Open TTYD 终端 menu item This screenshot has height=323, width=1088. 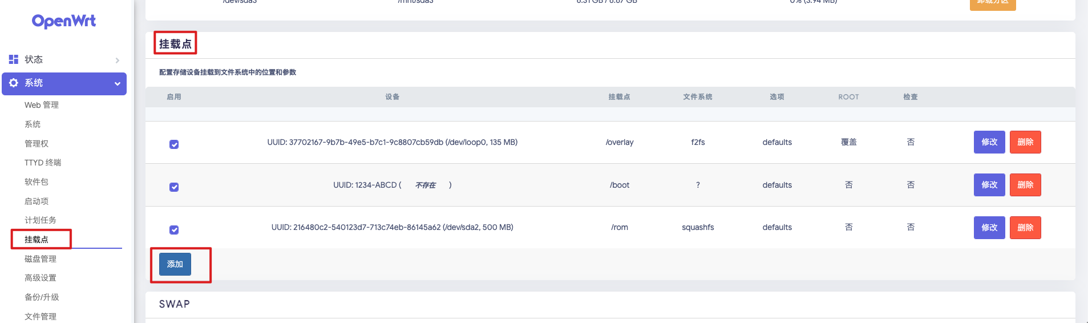pos(43,163)
